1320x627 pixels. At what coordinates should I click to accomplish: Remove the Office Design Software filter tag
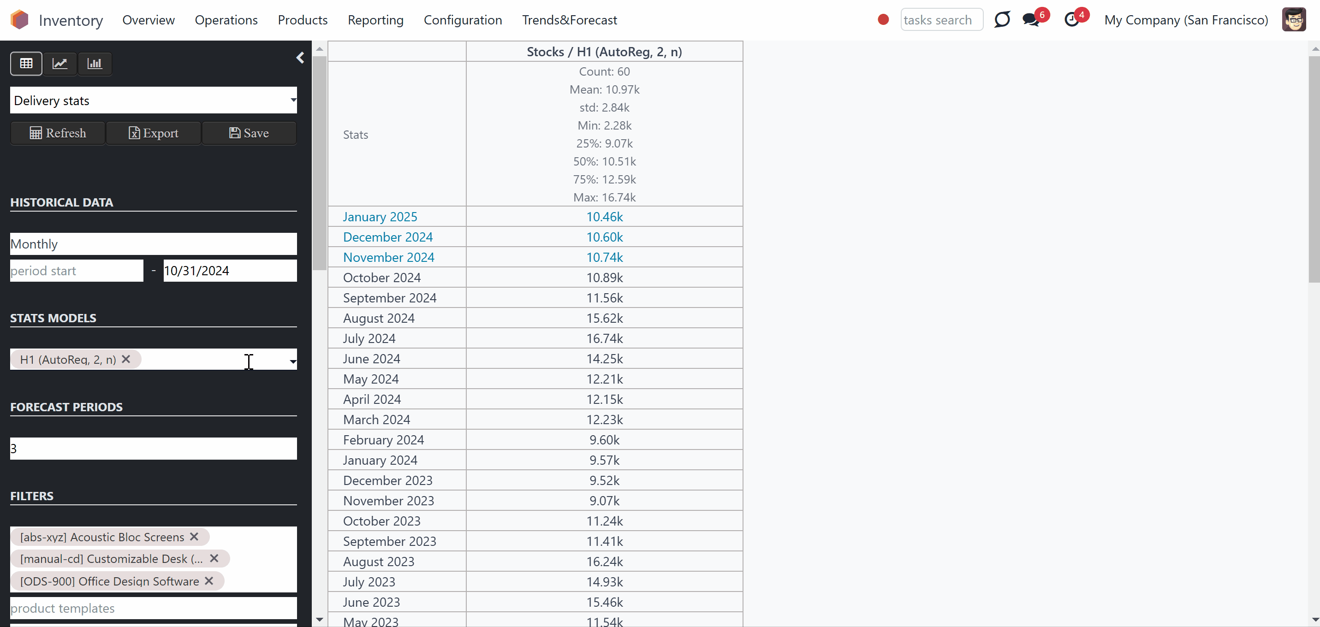click(209, 581)
